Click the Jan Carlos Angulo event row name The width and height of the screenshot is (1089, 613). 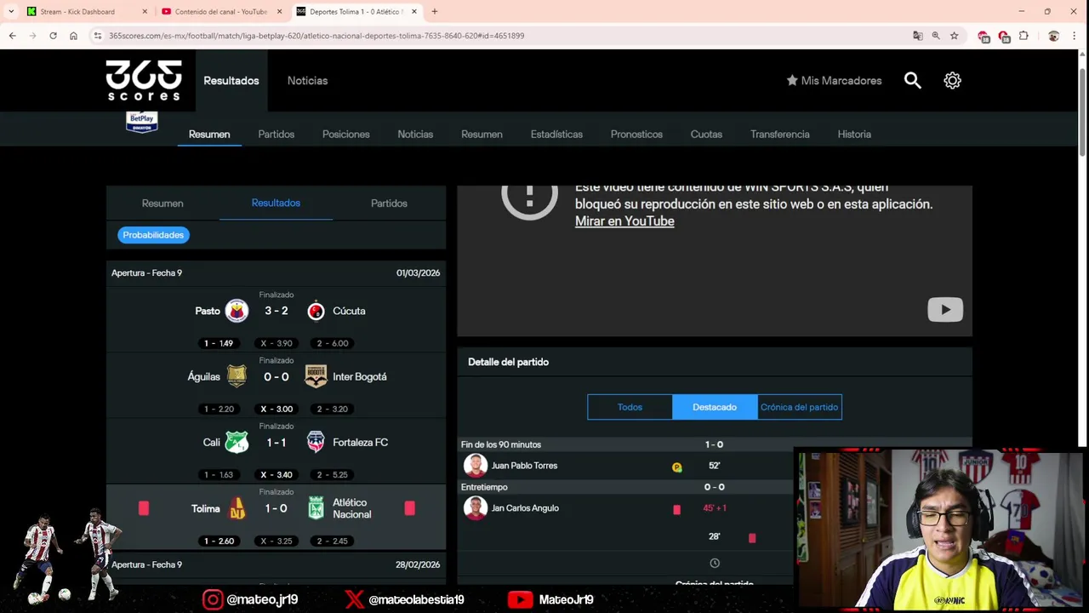pos(525,508)
